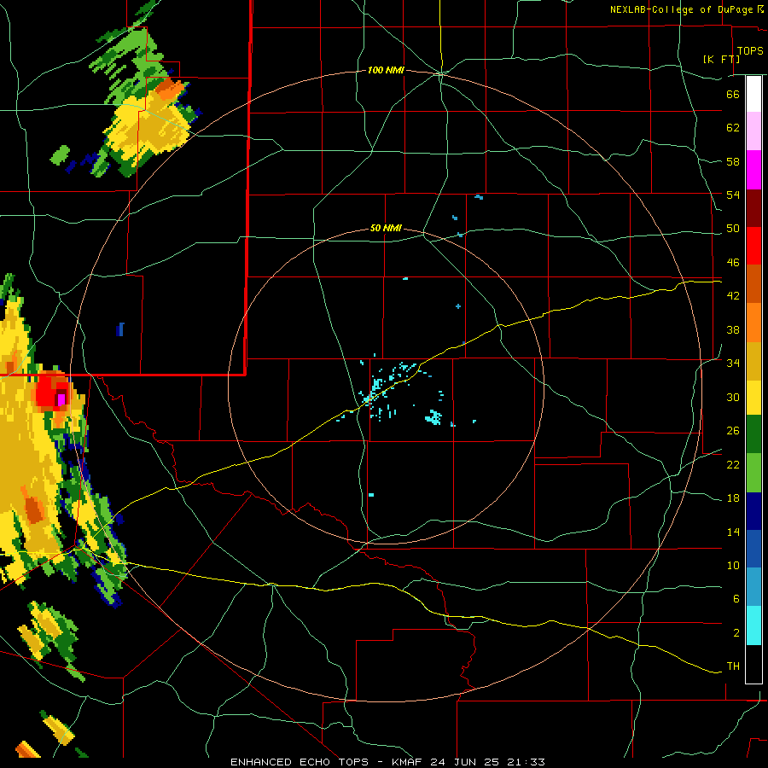The image size is (768, 768).
Task: Select the '66' legend value
Action: pyautogui.click(x=733, y=94)
